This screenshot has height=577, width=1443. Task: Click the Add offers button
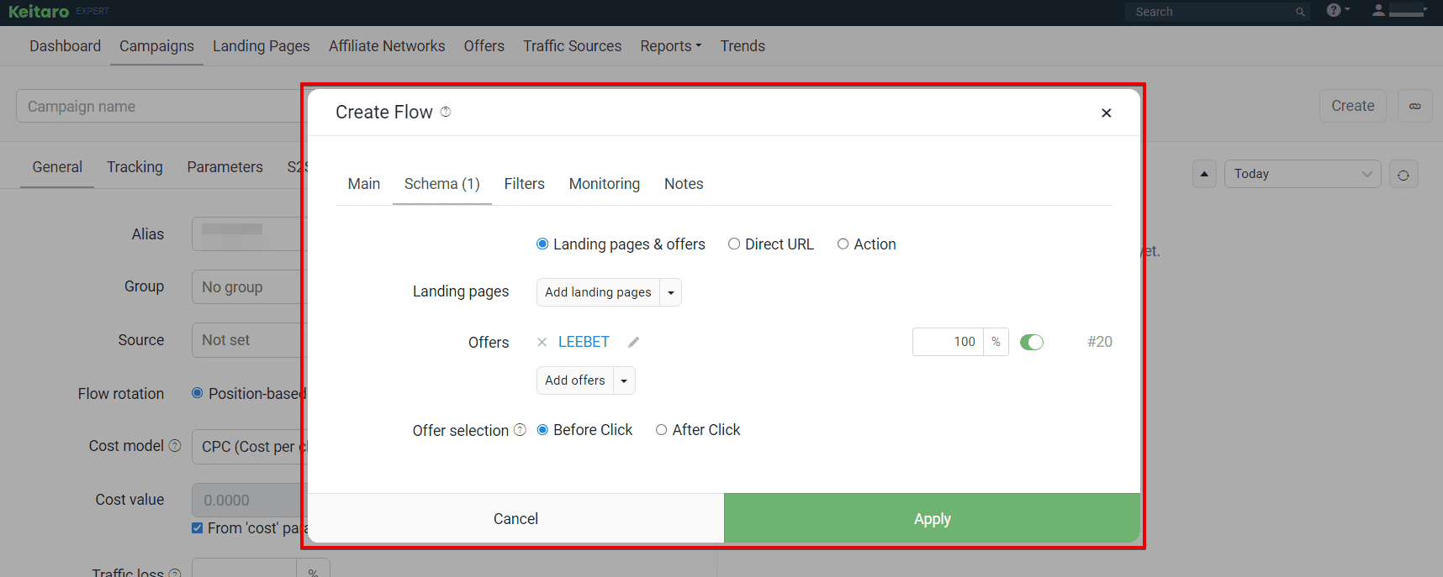(575, 380)
